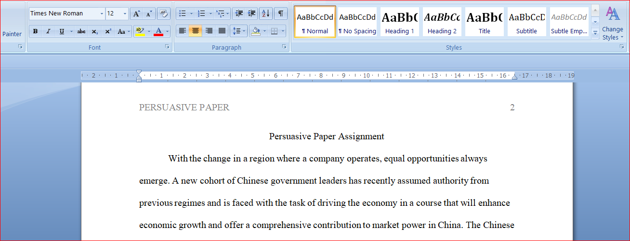Image resolution: width=630 pixels, height=241 pixels.
Task: Open the Paragraph dialog launcher
Action: 285,47
